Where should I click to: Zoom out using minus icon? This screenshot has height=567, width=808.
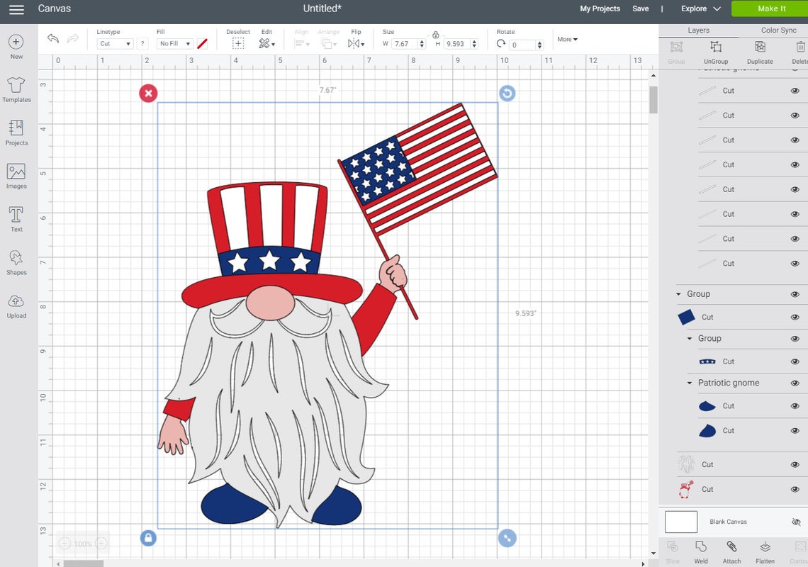64,544
